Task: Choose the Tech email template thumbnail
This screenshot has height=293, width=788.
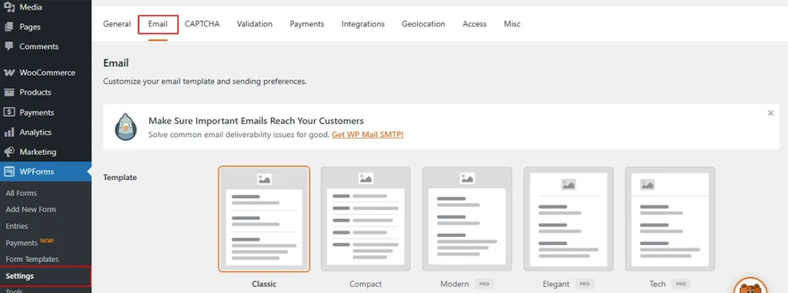Action: (x=670, y=218)
